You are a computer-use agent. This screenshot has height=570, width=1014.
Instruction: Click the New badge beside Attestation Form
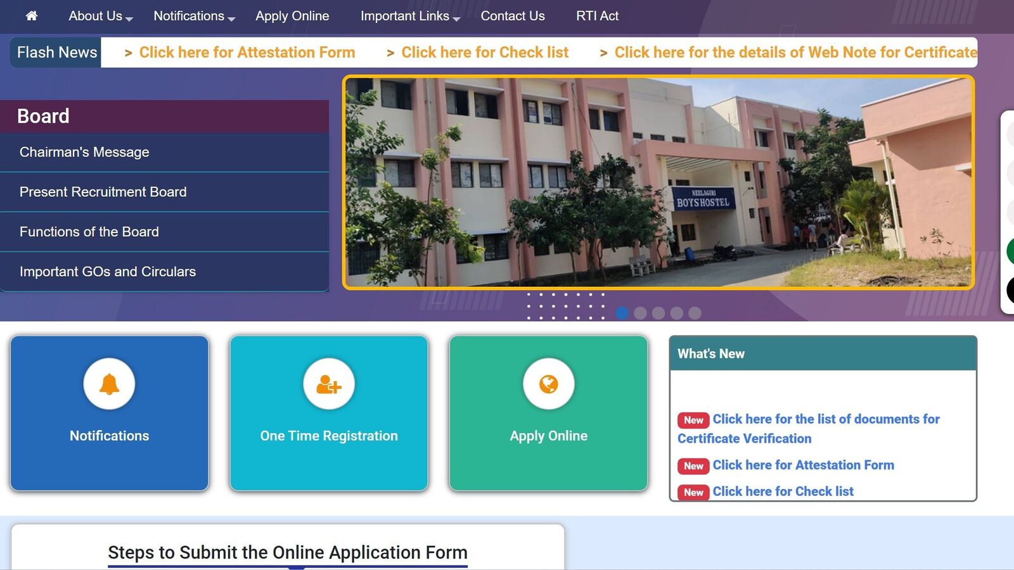pyautogui.click(x=693, y=466)
